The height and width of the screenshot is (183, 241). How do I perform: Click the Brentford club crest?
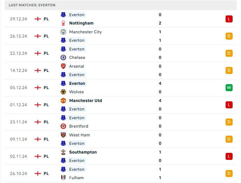pos(63,126)
